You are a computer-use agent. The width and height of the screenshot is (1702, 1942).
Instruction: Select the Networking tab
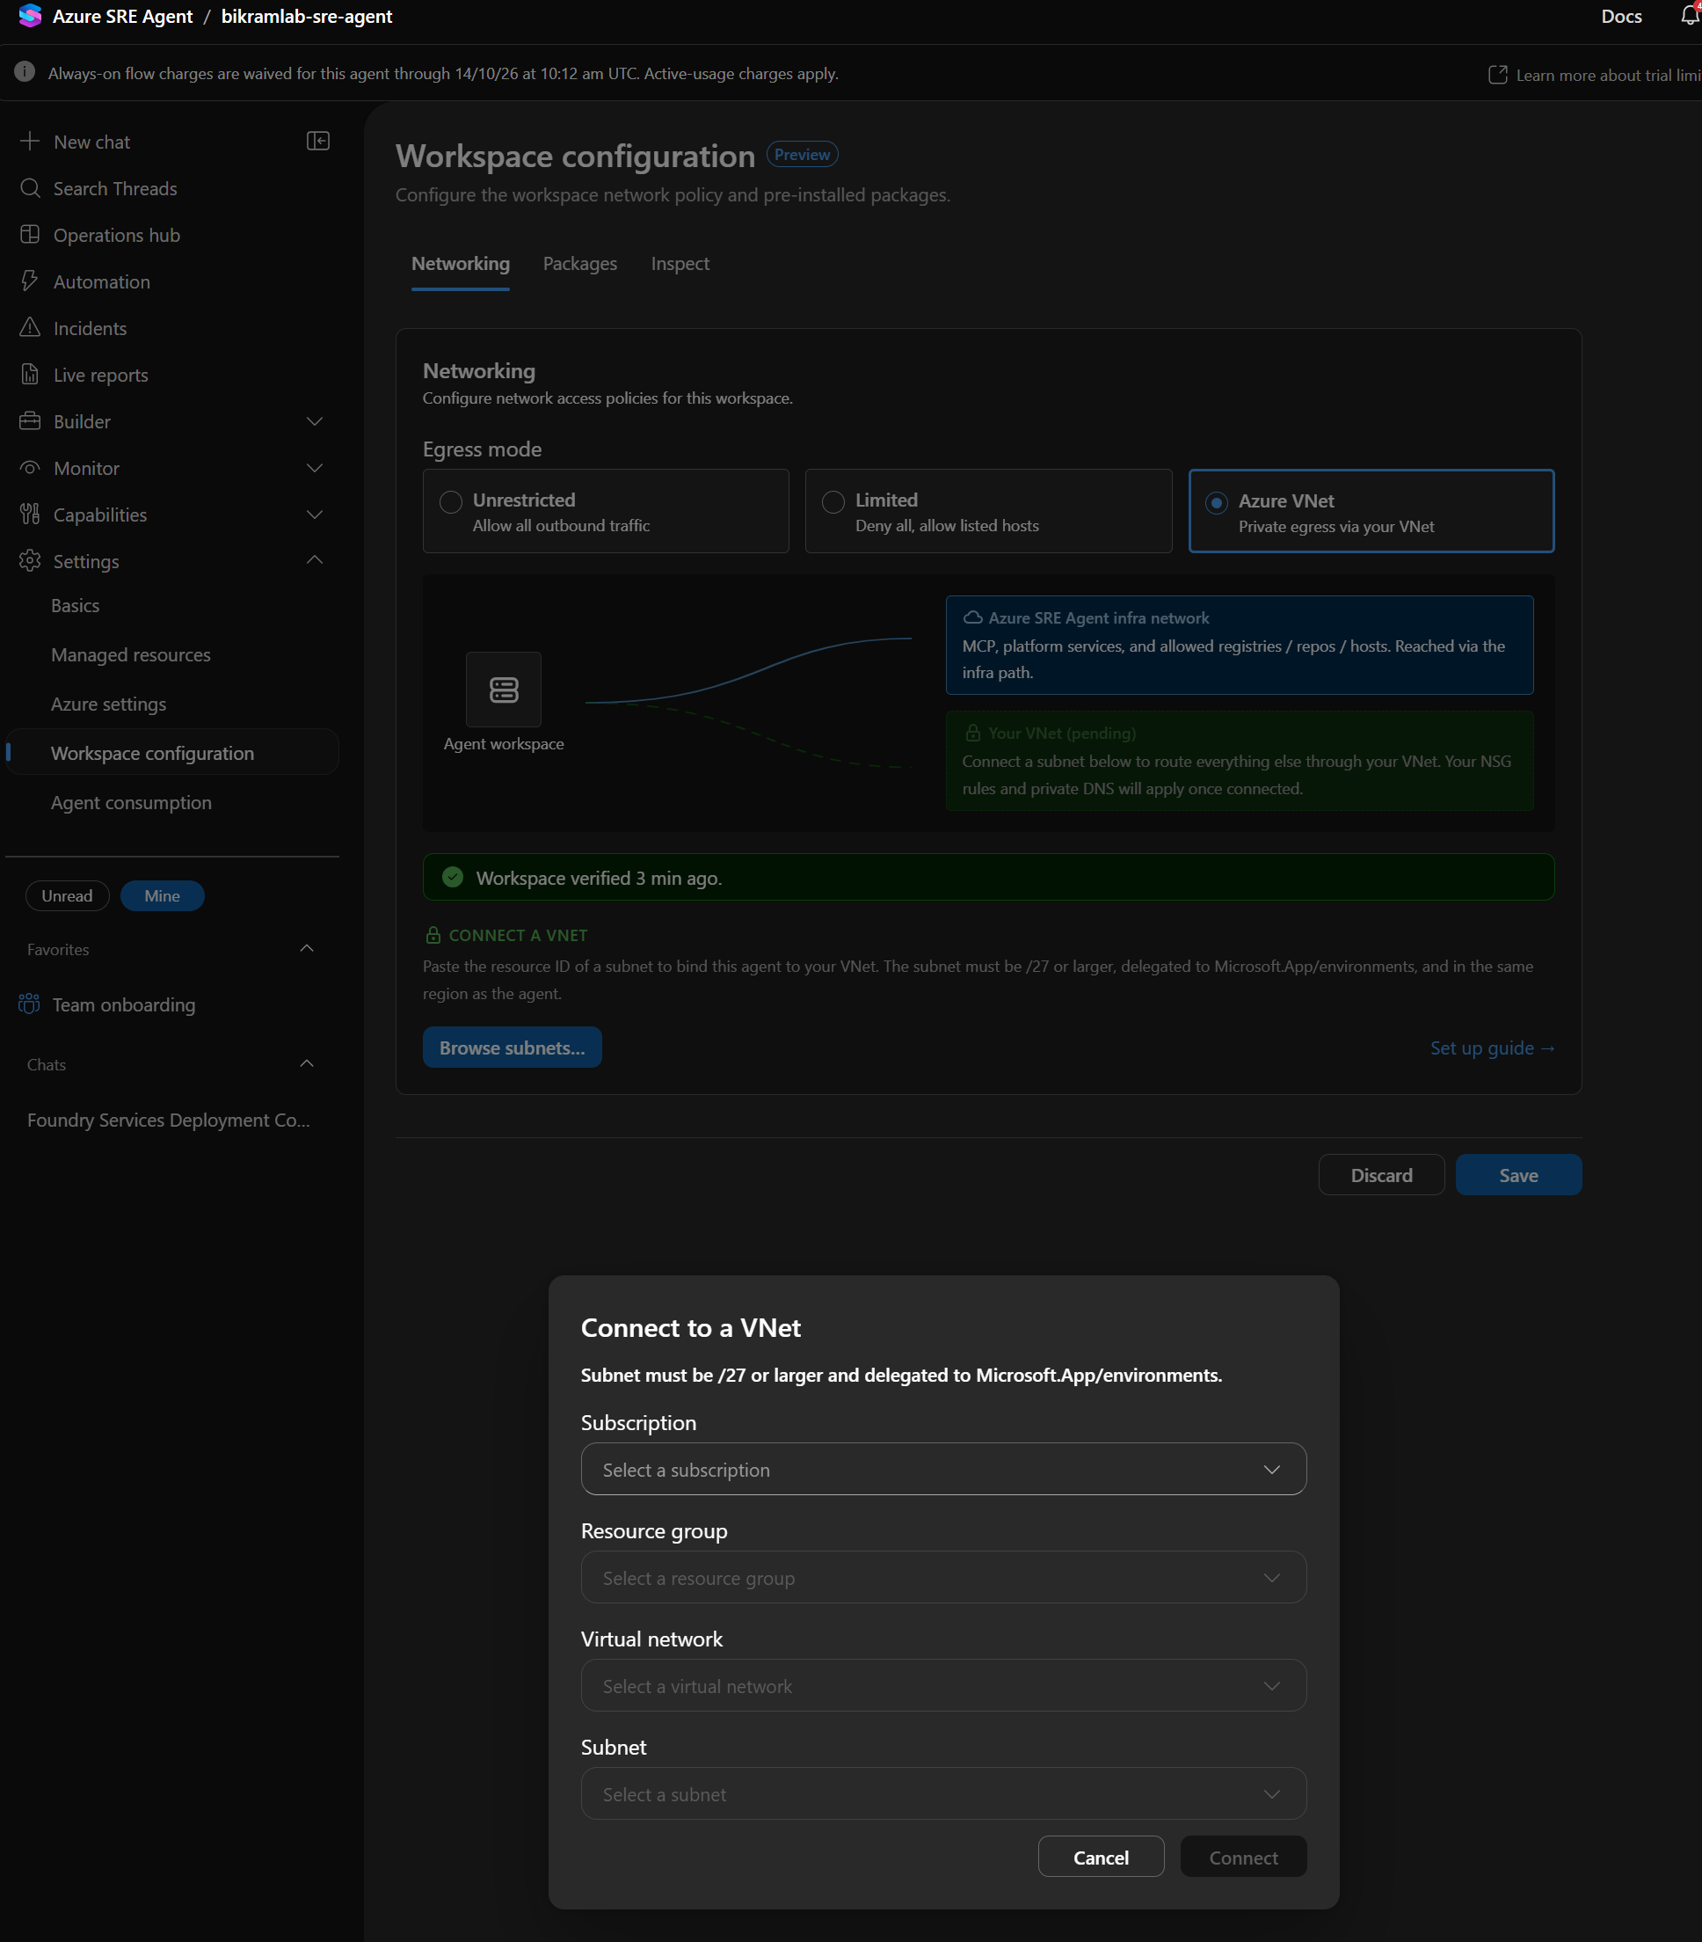(461, 263)
